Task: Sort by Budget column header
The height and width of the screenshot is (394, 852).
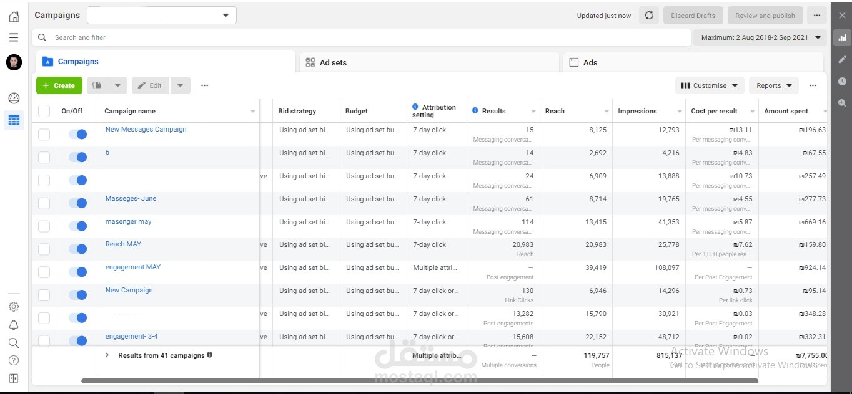Action: [x=357, y=111]
